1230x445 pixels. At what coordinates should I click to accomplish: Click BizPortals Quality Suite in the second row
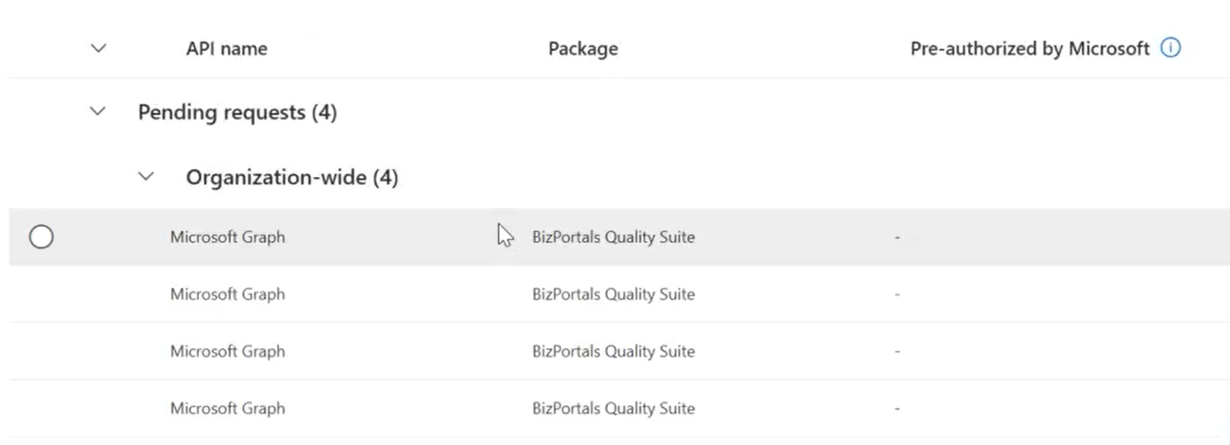(613, 295)
